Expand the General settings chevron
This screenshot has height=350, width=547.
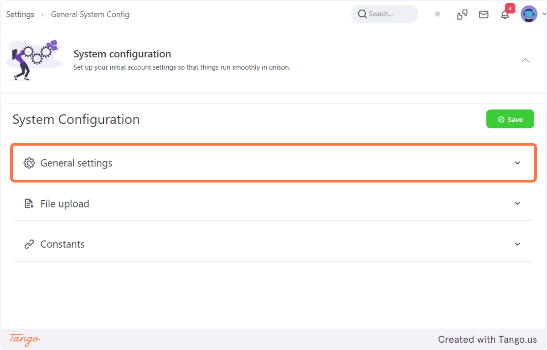point(517,163)
